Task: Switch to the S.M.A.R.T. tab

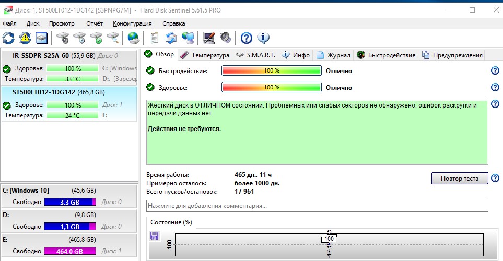Action: pyautogui.click(x=255, y=55)
